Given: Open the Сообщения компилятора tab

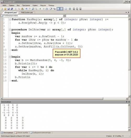Looking at the screenshot, I should 41,132.
